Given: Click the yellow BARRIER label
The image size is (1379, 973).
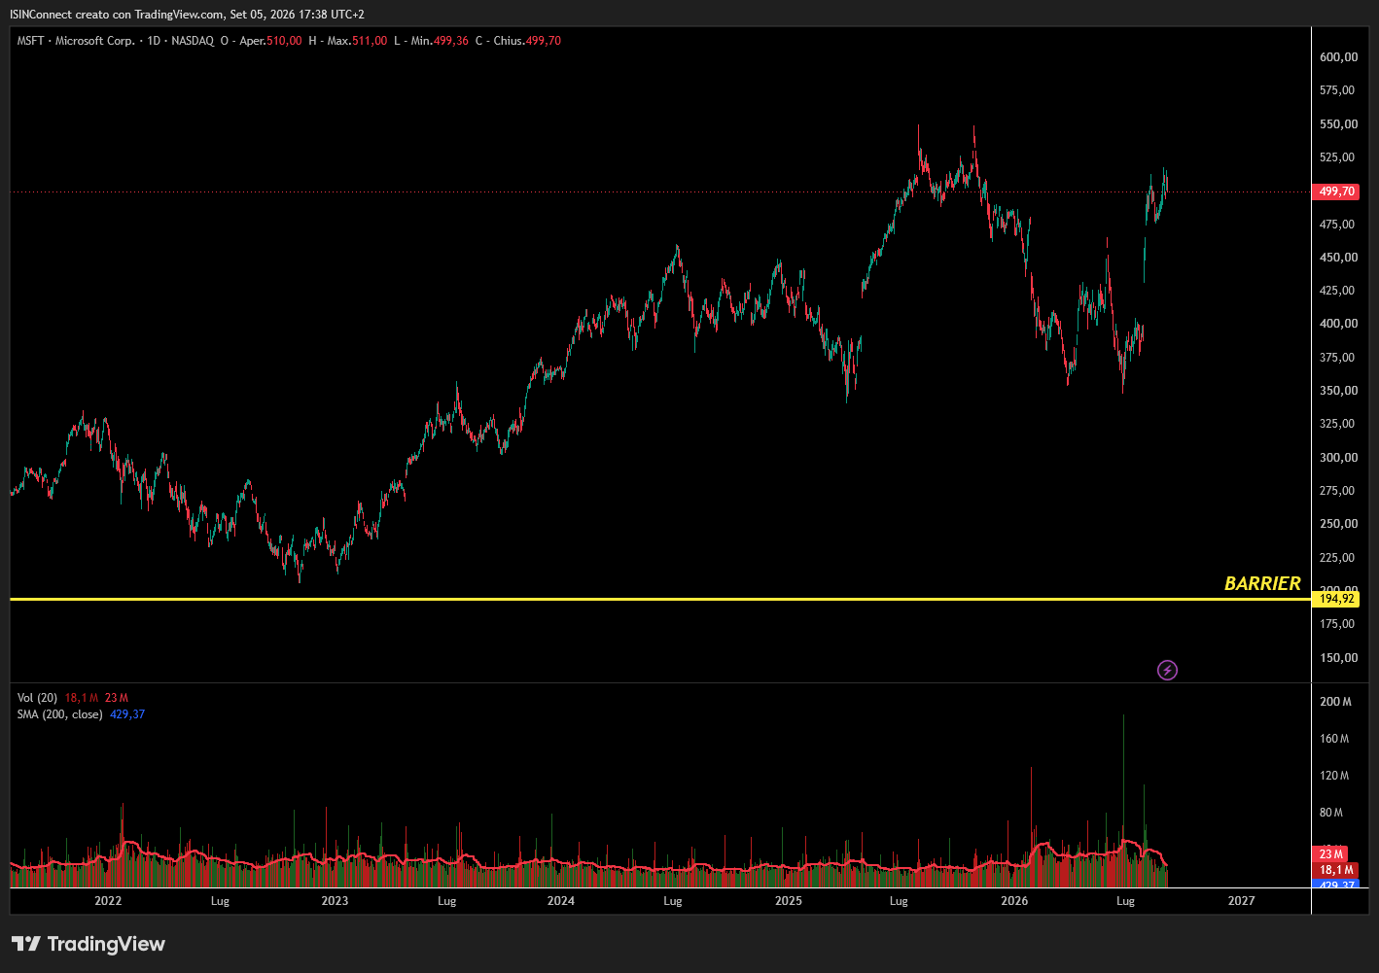Looking at the screenshot, I should click(1262, 583).
